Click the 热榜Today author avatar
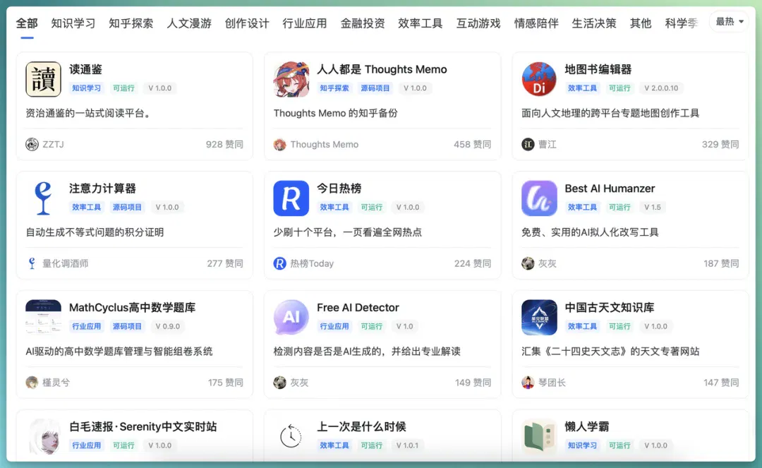 pos(279,263)
